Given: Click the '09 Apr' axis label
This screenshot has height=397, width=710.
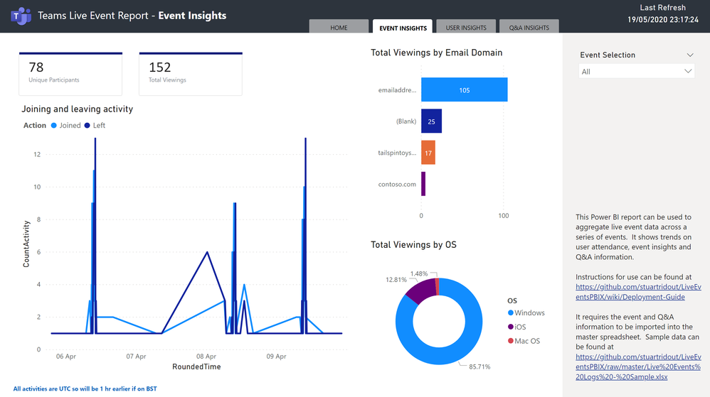Looking at the screenshot, I should [x=276, y=357].
